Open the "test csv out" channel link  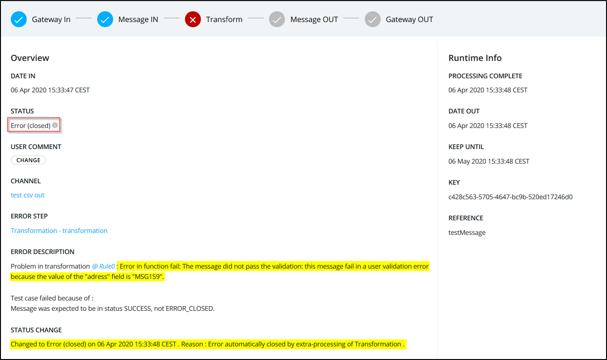(x=28, y=195)
